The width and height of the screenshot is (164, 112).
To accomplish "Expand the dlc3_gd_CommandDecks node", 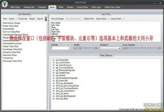I will (54, 88).
